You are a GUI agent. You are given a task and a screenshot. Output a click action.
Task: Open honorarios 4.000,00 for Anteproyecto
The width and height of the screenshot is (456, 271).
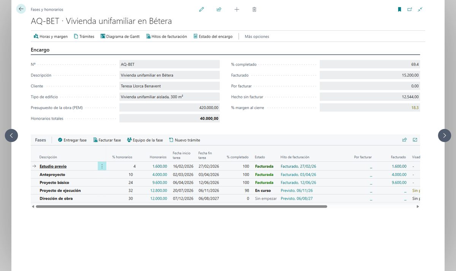[x=160, y=175]
